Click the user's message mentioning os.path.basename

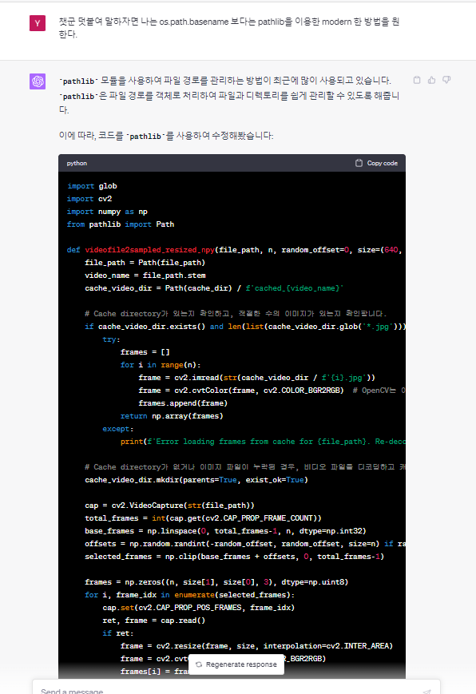tap(229, 27)
